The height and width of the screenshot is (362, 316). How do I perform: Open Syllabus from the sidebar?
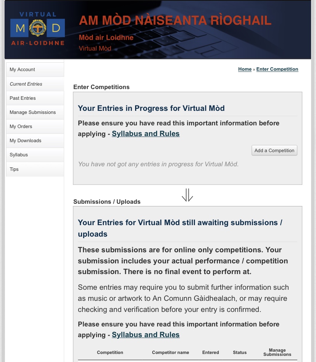35,155
